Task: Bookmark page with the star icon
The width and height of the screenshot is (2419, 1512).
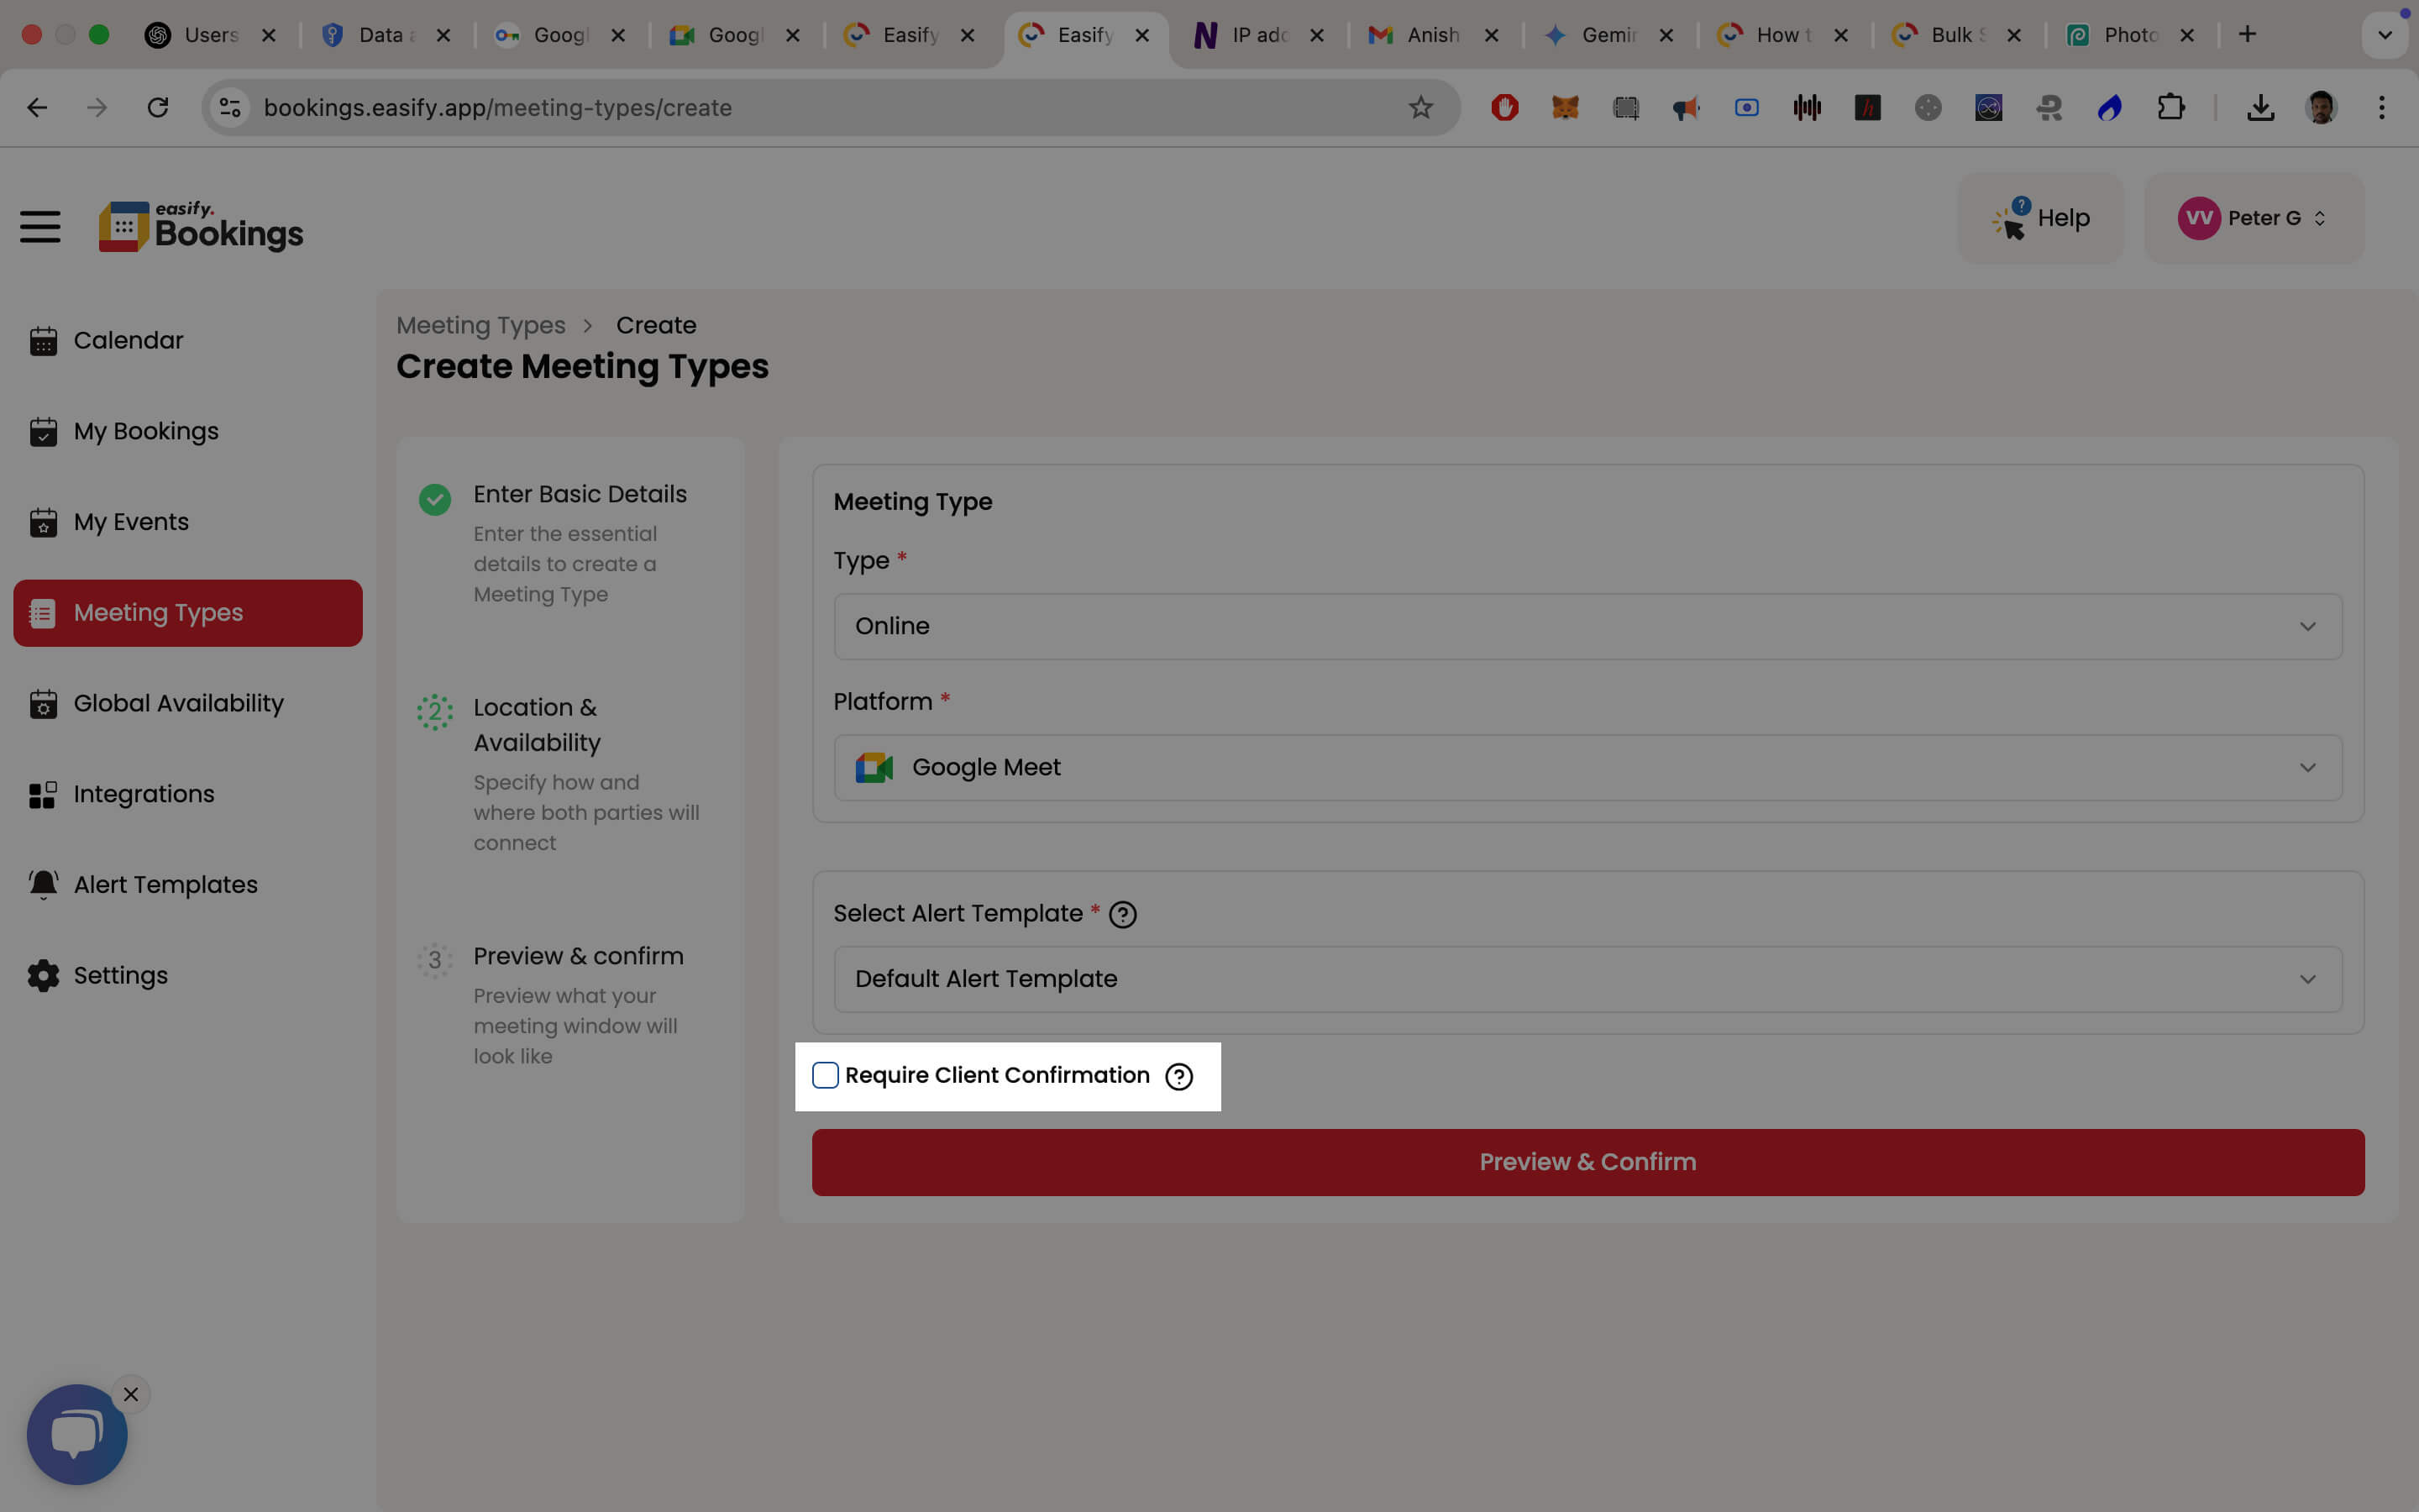Action: (x=1420, y=107)
